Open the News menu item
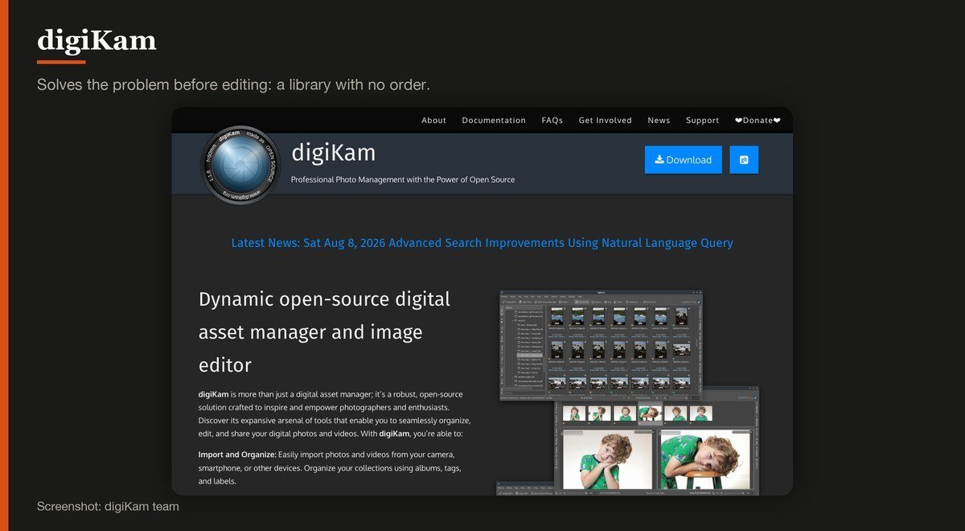Screen dimensions: 965x531 coord(659,121)
